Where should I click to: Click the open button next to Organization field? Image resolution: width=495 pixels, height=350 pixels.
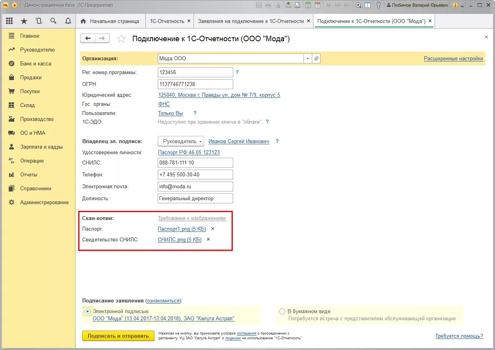(x=316, y=58)
